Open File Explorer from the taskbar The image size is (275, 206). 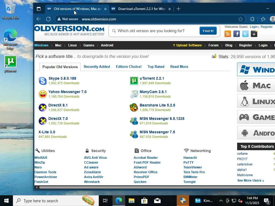(131, 201)
